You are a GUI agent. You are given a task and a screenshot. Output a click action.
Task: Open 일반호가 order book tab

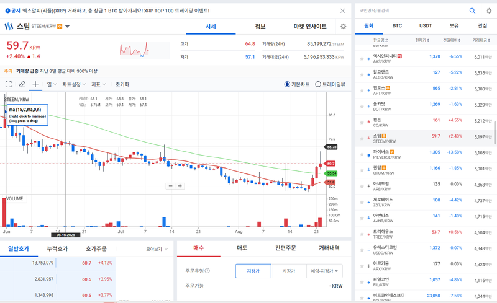click(19, 249)
